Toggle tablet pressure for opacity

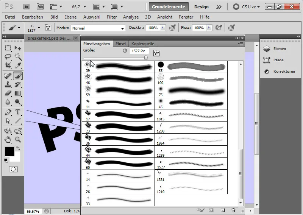pos(172,28)
